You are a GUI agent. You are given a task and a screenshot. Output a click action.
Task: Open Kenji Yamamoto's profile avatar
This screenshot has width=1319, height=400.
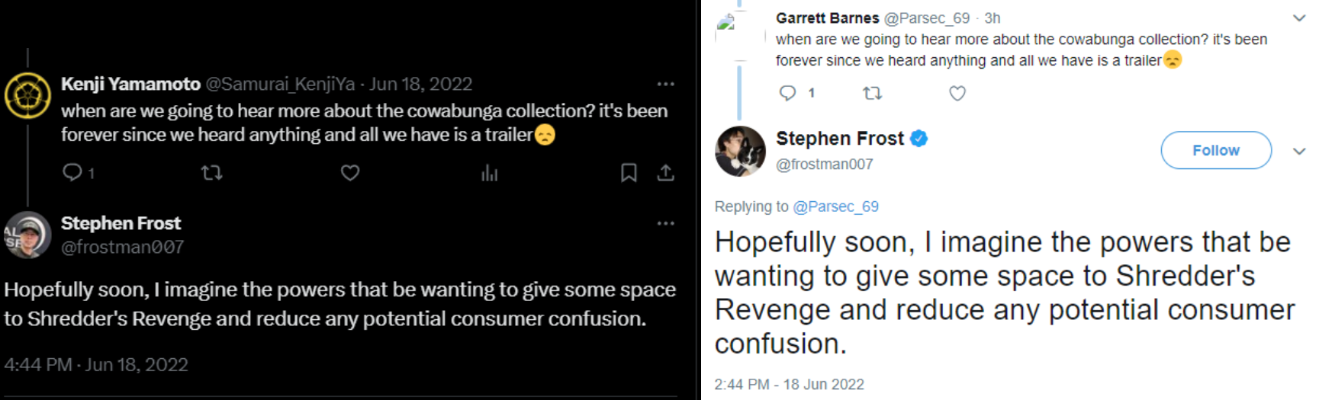[x=27, y=97]
